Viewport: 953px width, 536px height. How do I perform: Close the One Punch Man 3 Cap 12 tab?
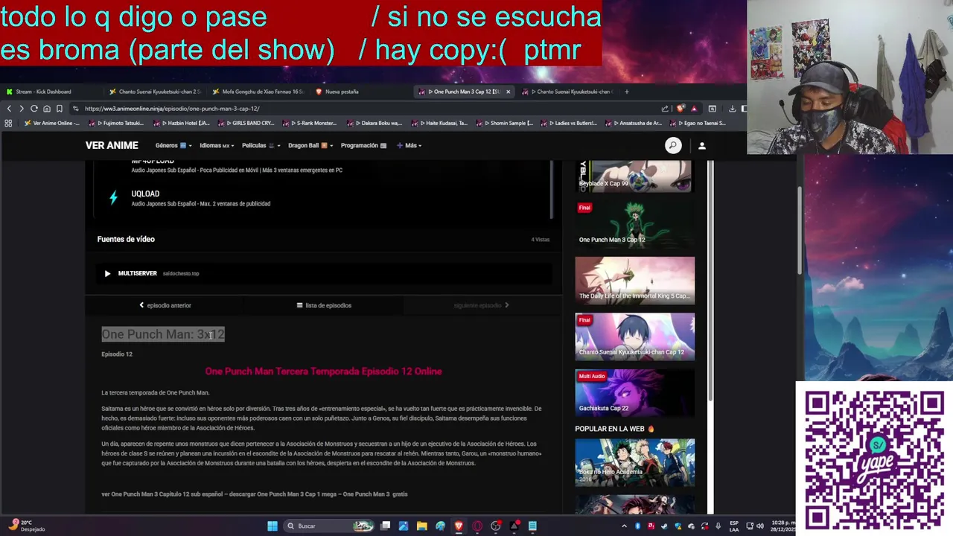[508, 92]
